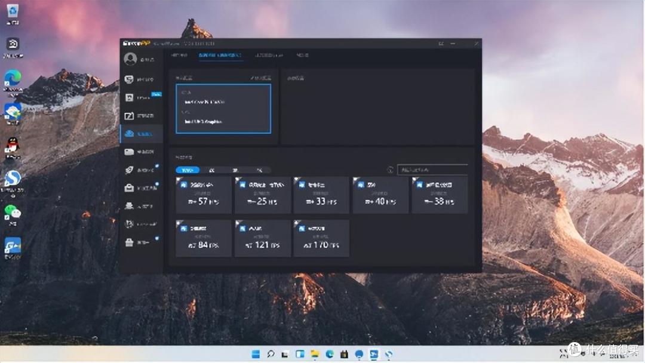This screenshot has height=363, width=645.
Task: Open the Recycle Bin desktop icon
Action: pos(13,14)
